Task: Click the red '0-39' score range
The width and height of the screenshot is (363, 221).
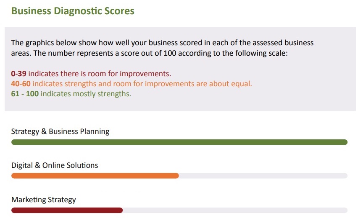Action: (x=19, y=74)
